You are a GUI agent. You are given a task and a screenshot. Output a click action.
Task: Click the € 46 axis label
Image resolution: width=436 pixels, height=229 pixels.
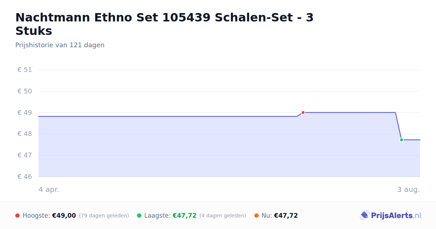(x=25, y=177)
